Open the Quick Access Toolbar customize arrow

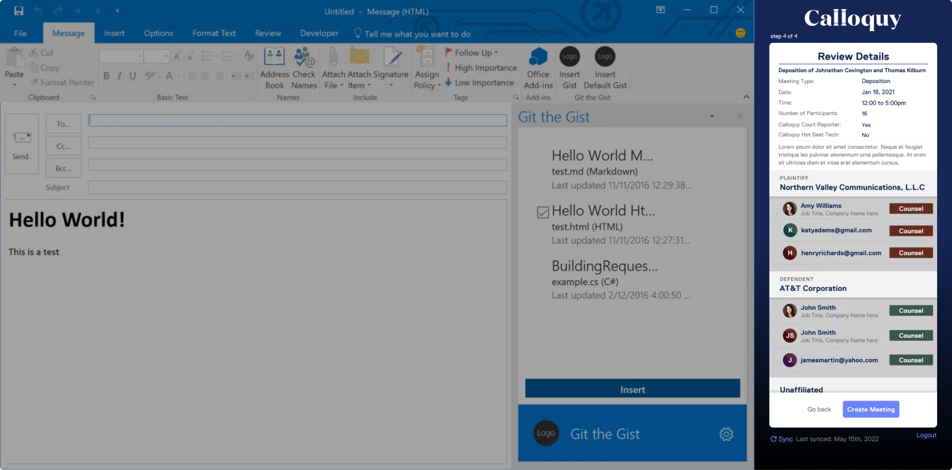117,11
